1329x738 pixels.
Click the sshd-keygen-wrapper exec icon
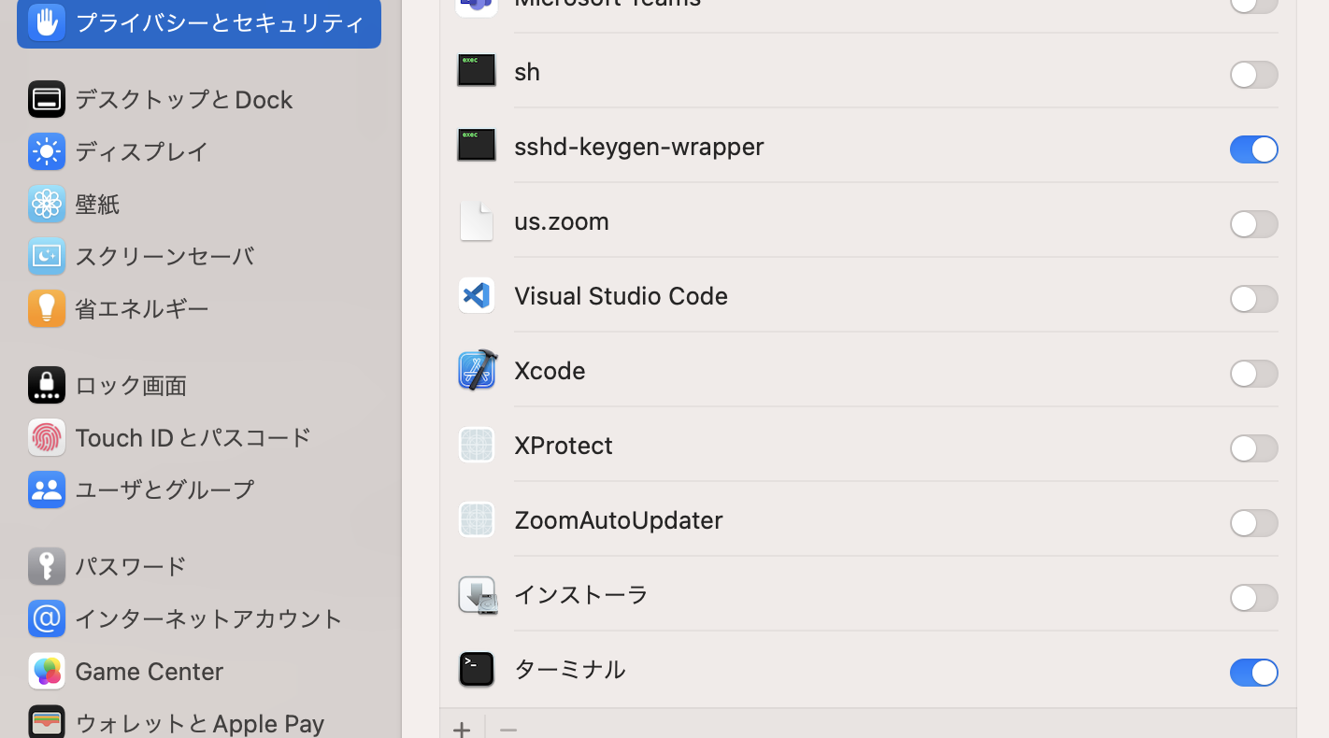point(477,145)
